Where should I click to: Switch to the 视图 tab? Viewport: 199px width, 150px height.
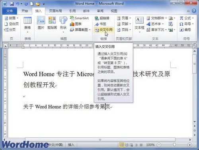pos(114,11)
